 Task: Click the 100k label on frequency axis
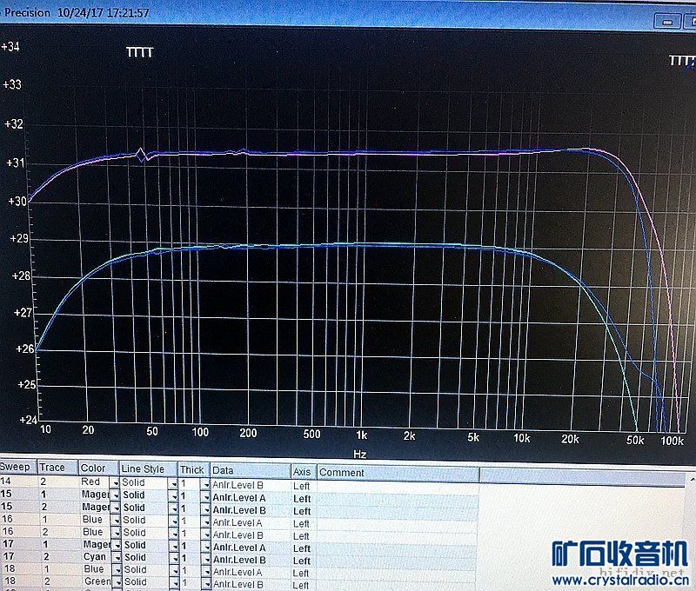[x=672, y=441]
